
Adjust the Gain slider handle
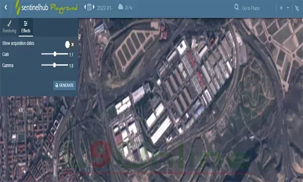55,54
